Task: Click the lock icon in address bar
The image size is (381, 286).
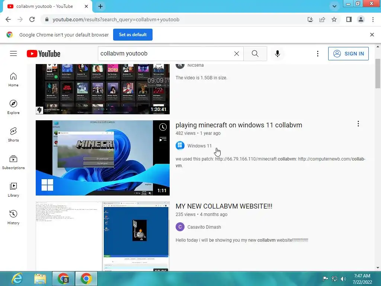Action: pyautogui.click(x=47, y=19)
